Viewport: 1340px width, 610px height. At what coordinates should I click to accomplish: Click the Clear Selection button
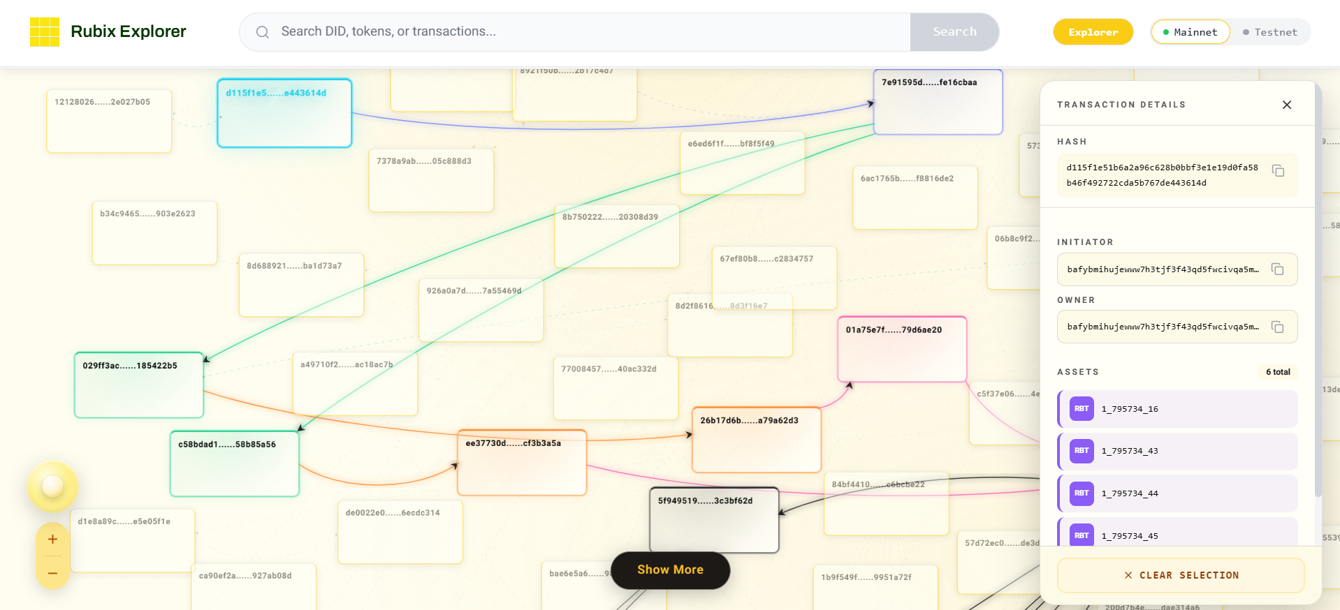point(1181,575)
